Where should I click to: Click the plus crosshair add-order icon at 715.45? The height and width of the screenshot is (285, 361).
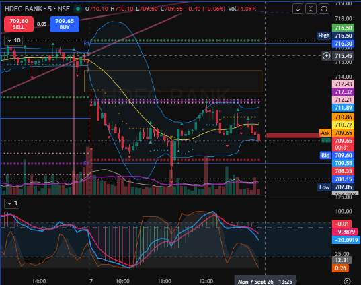coord(326,56)
